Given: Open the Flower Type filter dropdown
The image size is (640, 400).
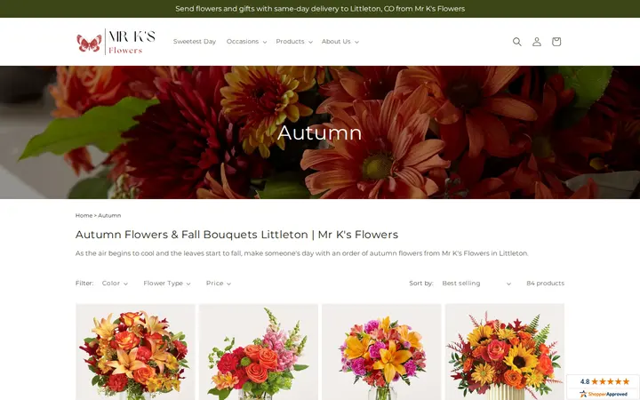Looking at the screenshot, I should (167, 284).
